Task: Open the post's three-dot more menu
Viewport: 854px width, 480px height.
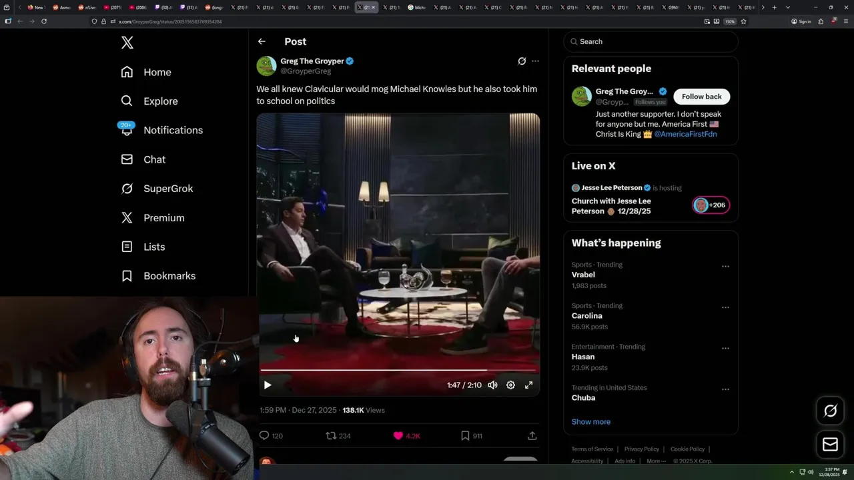Action: pyautogui.click(x=535, y=61)
